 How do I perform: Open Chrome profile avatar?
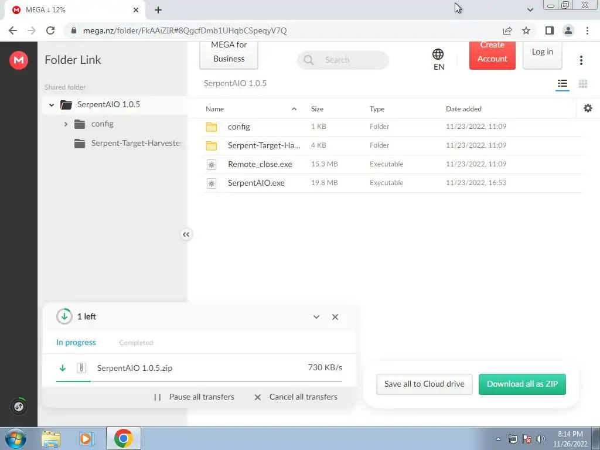click(x=568, y=30)
